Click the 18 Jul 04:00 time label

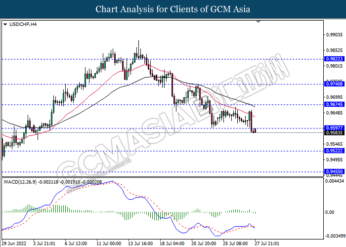click(x=172, y=244)
